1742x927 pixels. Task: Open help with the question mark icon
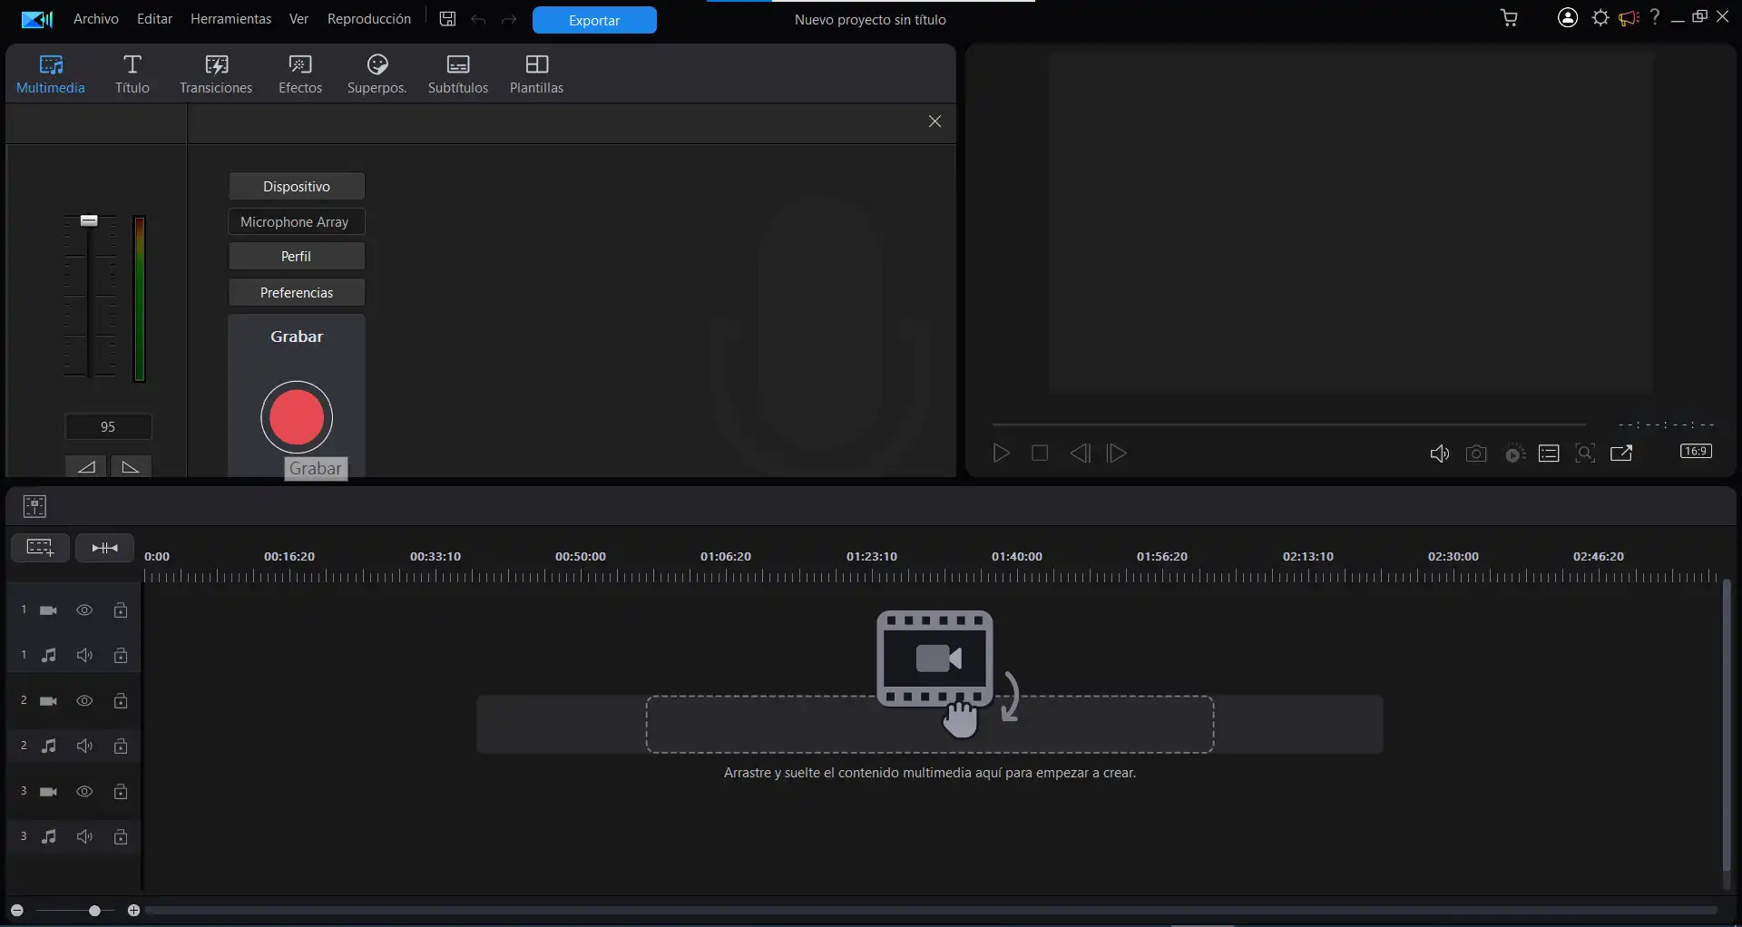(x=1655, y=17)
